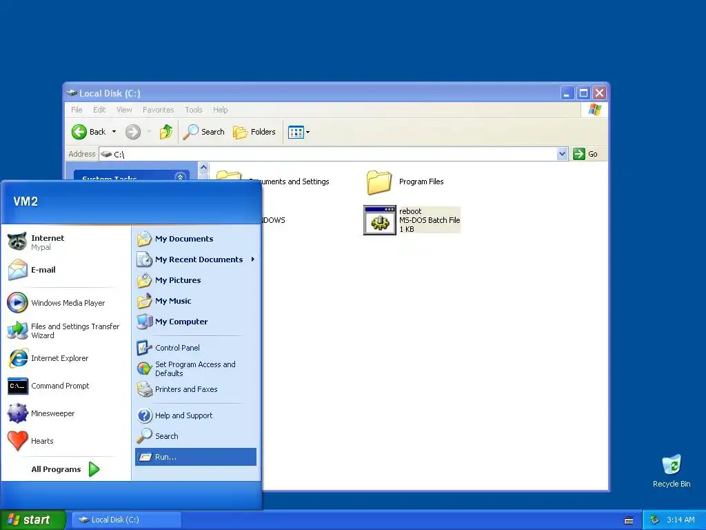Expand the address bar dropdown
The height and width of the screenshot is (530, 706).
pyautogui.click(x=562, y=154)
